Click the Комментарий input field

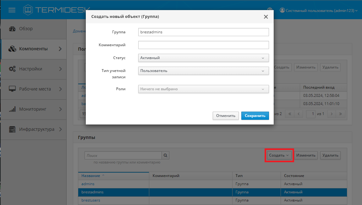[203, 45]
